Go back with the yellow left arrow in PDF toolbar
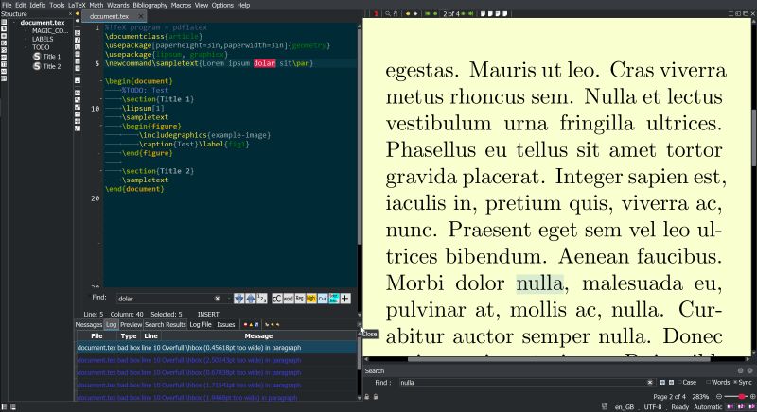Viewport: 757px width, 412px height. [x=408, y=14]
